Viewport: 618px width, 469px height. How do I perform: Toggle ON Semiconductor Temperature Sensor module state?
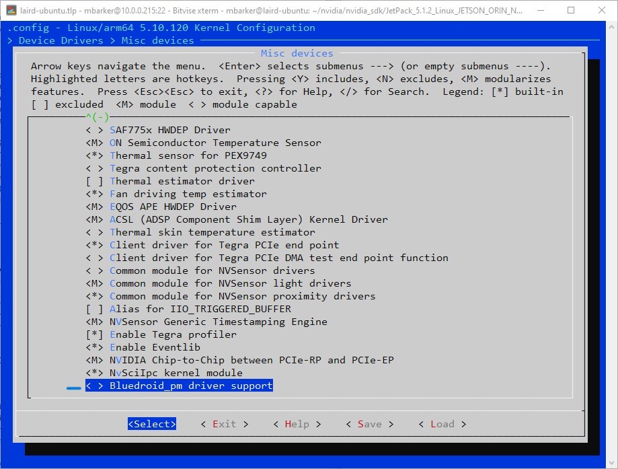coord(92,143)
